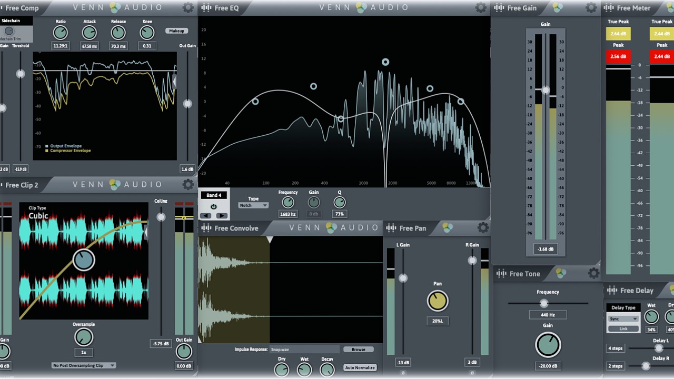Click the 11.29:1 ratio value field
This screenshot has height=379, width=674.
(x=61, y=46)
